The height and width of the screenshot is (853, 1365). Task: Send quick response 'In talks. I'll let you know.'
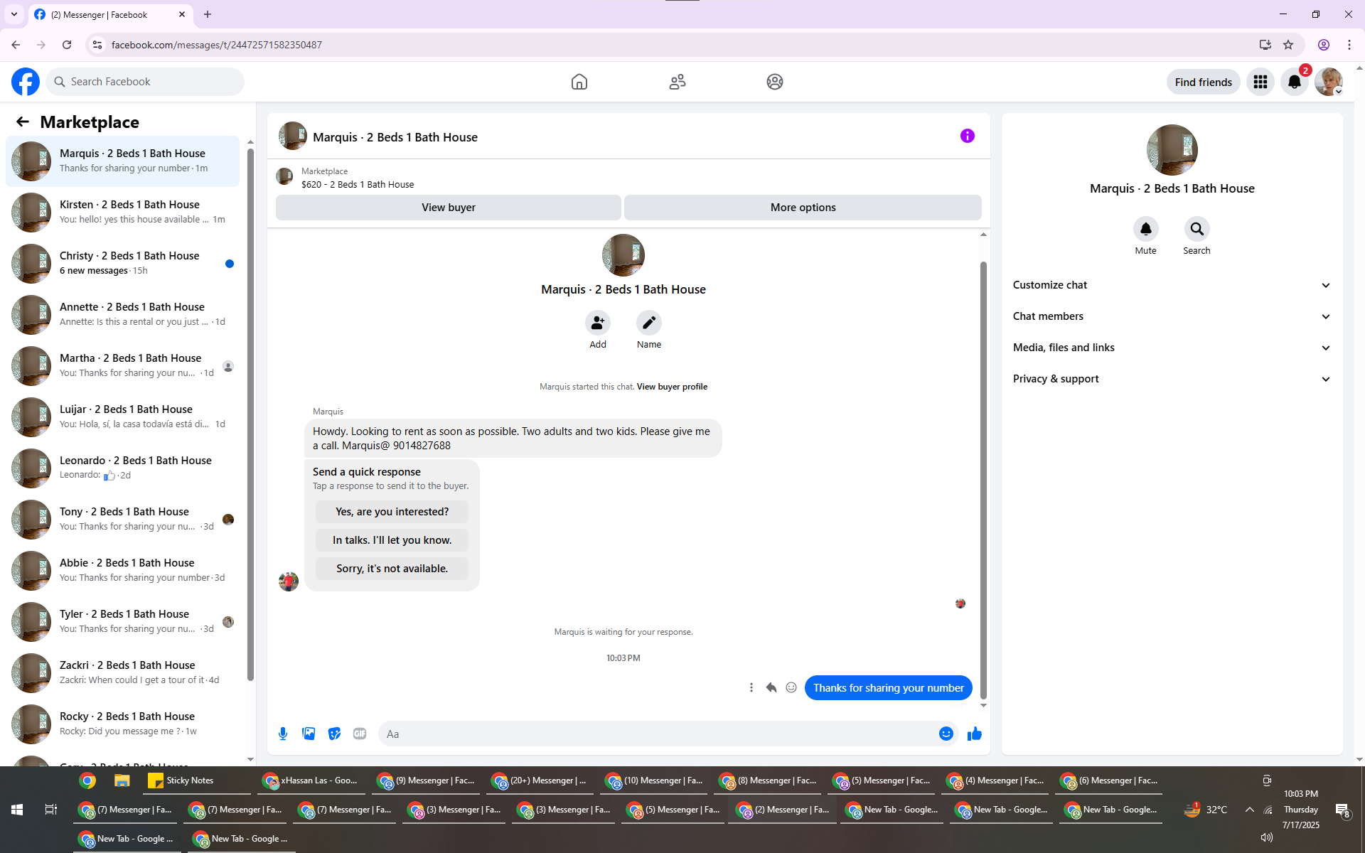click(392, 540)
